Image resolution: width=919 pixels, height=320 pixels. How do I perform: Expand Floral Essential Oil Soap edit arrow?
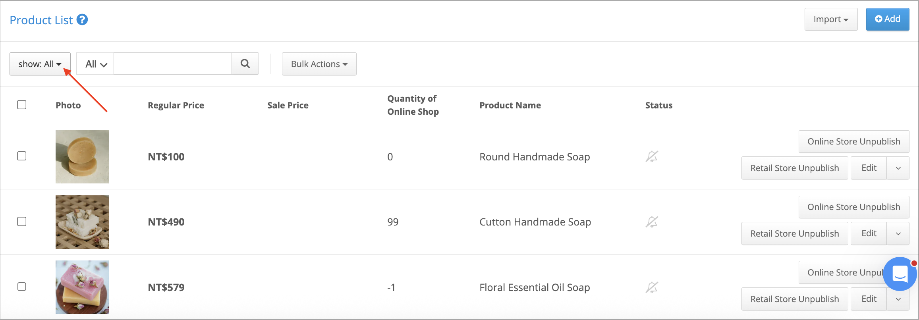tap(898, 299)
